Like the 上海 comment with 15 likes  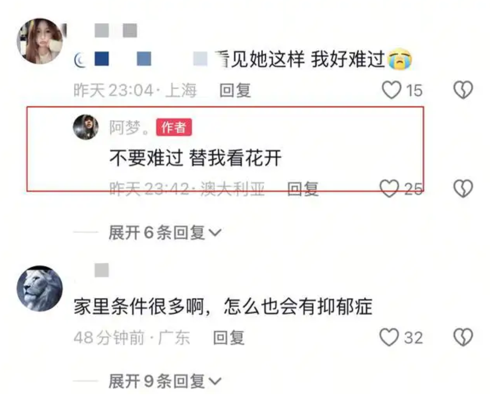click(x=391, y=90)
